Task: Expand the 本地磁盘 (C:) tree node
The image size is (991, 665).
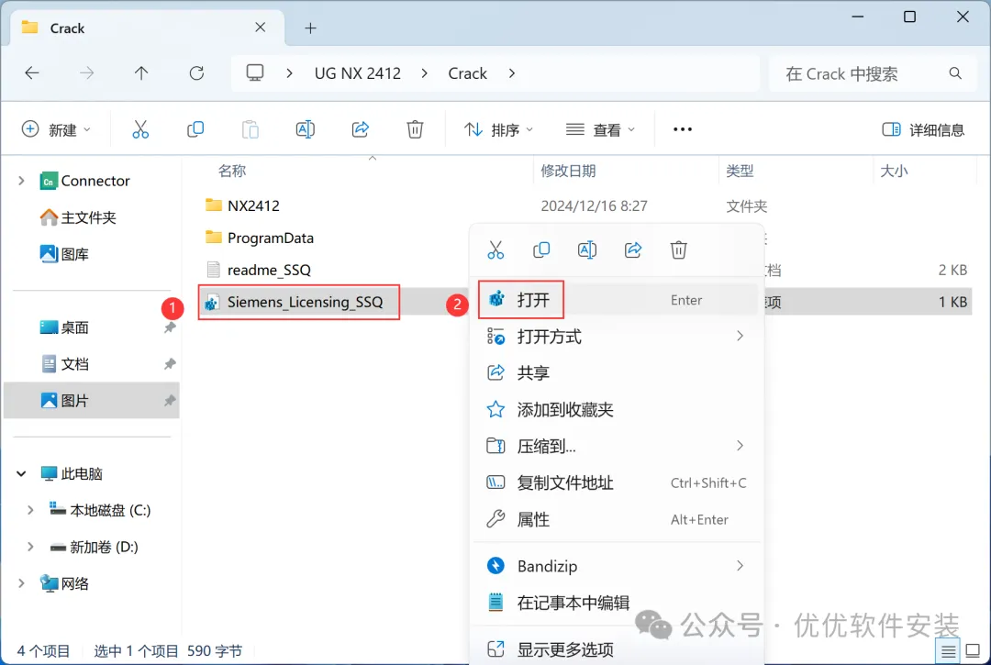Action: tap(30, 510)
